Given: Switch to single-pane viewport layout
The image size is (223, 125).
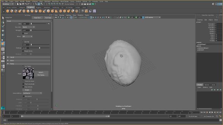Looking at the screenshot, I should 3,49.
